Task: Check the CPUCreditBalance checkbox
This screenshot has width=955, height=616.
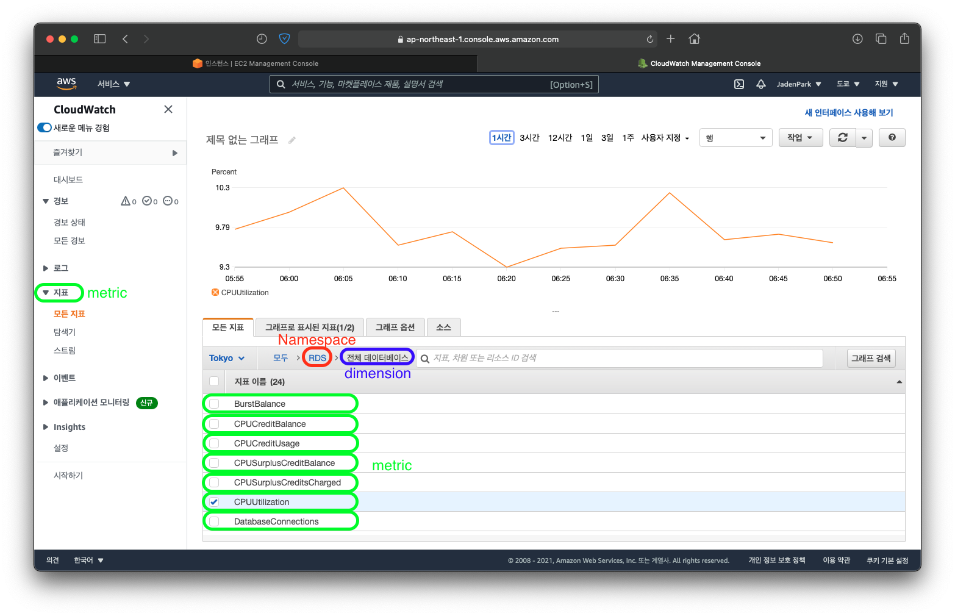Action: (x=214, y=424)
